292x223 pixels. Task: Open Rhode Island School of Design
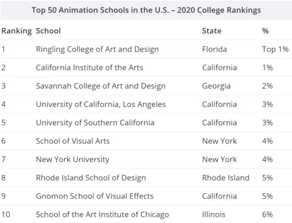pyautogui.click(x=91, y=177)
